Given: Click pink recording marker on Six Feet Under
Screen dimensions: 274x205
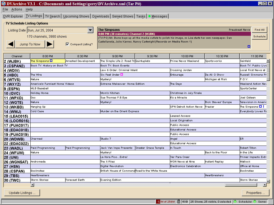Looking at the screenshot, I should pyautogui.click(x=122, y=75).
